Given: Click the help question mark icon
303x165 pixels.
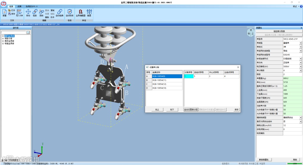Looking at the screenshot, I should pyautogui.click(x=301, y=6).
